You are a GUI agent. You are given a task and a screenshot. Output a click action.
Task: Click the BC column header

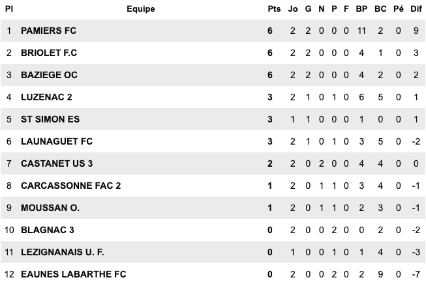click(x=380, y=9)
